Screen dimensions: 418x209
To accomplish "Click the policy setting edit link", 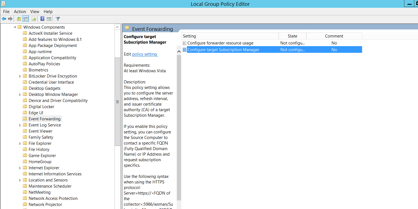I will point(145,54).
